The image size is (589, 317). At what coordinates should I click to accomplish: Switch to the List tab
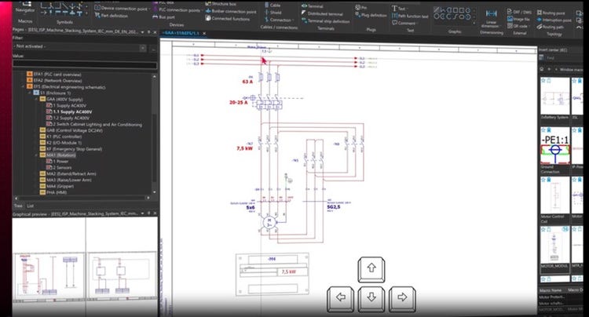pyautogui.click(x=31, y=206)
